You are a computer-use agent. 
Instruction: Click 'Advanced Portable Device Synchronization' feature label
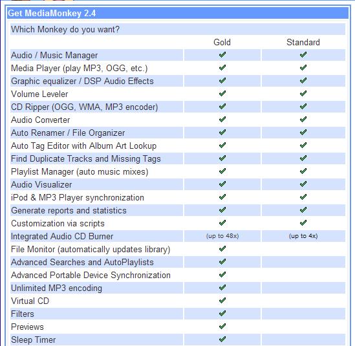(x=91, y=275)
